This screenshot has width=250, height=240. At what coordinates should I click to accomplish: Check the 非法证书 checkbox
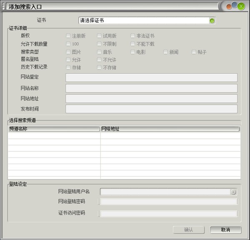pos(132,36)
